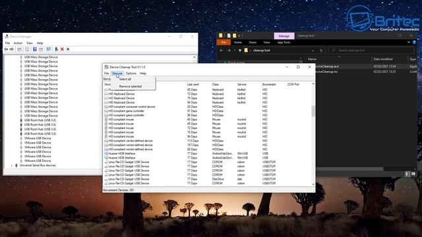Screen dimensions: 422x237
Task: Click scroll up arrow in Device Manager tree
Action: click(x=195, y=57)
